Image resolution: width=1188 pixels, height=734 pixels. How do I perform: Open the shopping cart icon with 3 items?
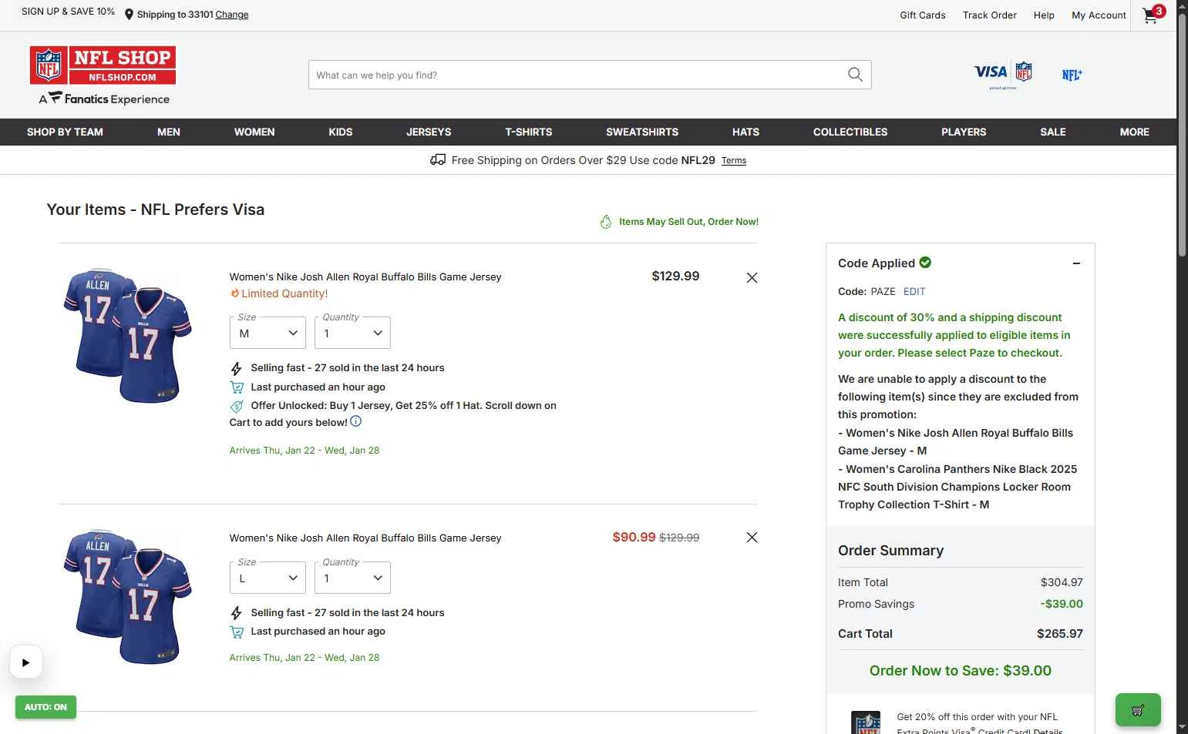1153,15
